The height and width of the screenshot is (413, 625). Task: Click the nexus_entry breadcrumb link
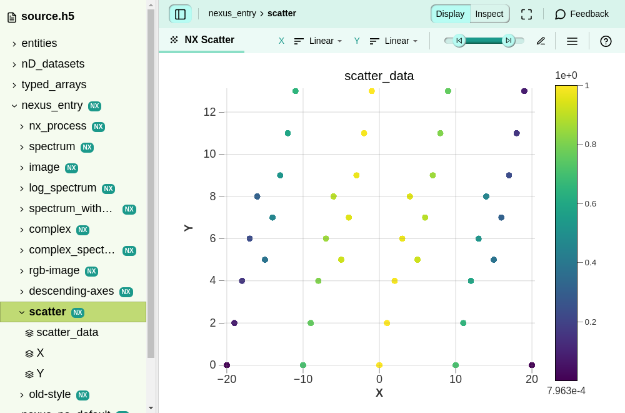(232, 14)
